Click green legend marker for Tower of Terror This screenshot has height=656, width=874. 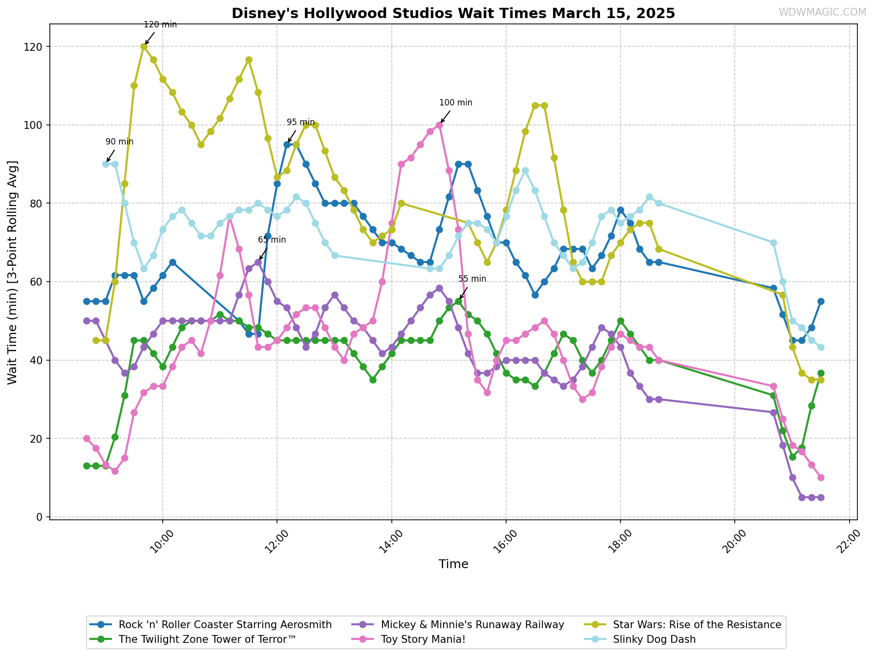[x=101, y=639]
